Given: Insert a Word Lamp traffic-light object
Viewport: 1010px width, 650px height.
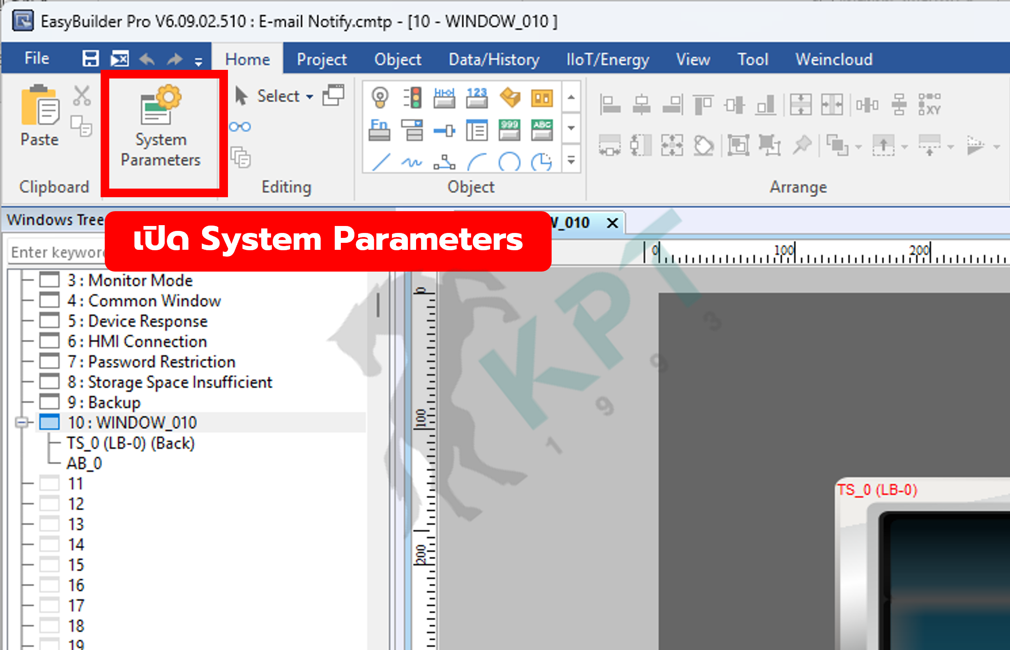Looking at the screenshot, I should pyautogui.click(x=412, y=97).
